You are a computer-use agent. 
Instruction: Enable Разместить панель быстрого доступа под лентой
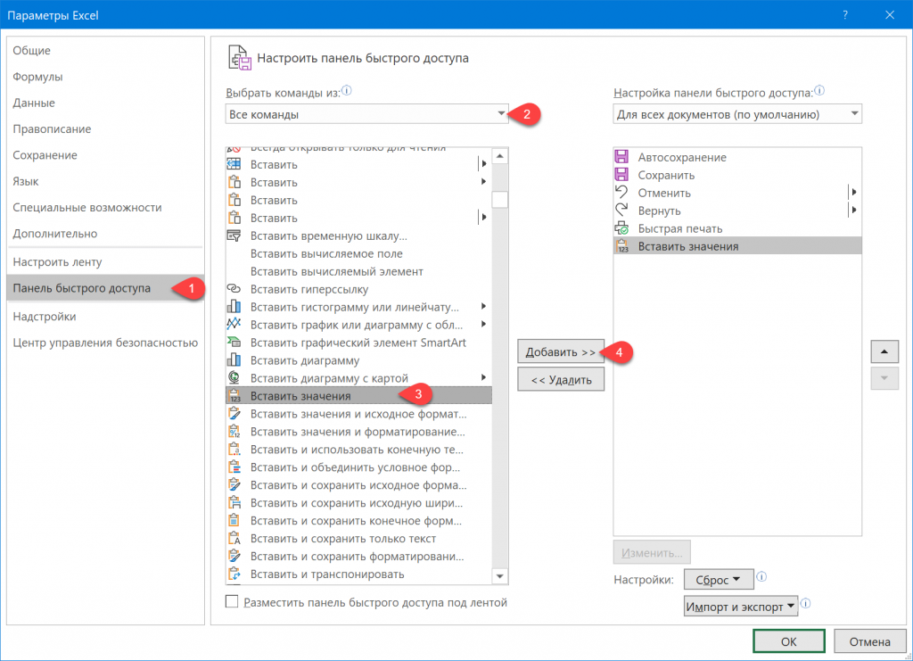[233, 602]
